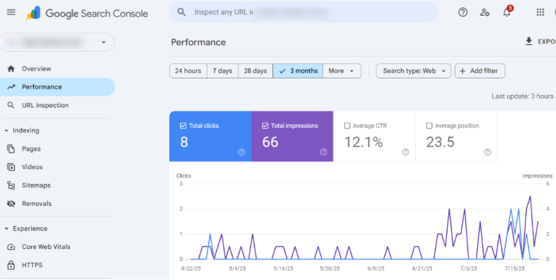Click the HTTPS padlock icon
Image resolution: width=556 pixels, height=280 pixels.
point(11,265)
